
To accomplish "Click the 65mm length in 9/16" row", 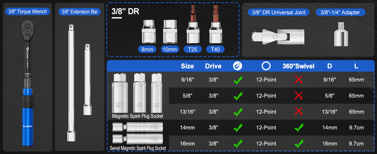I will click(x=356, y=80).
